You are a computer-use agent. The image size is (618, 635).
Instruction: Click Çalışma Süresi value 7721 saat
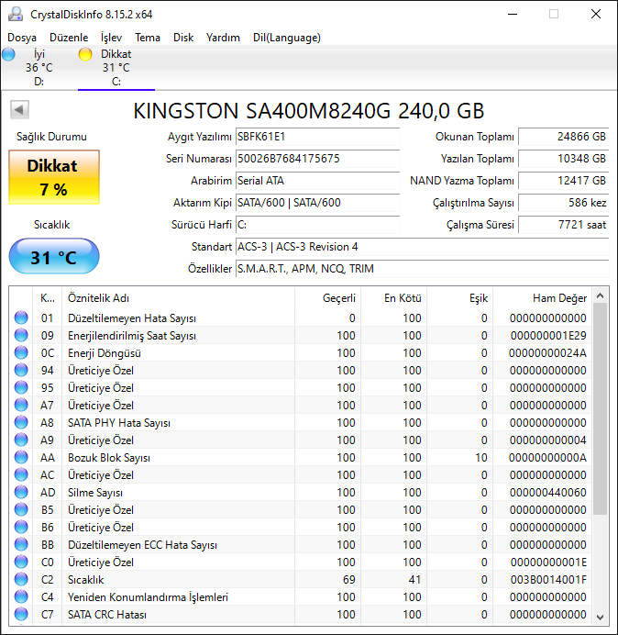click(x=563, y=224)
